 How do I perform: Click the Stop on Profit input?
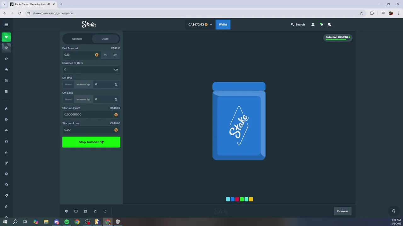(x=91, y=115)
